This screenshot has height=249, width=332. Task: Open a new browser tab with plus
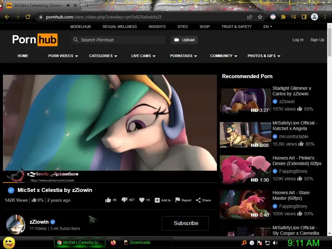(87, 6)
